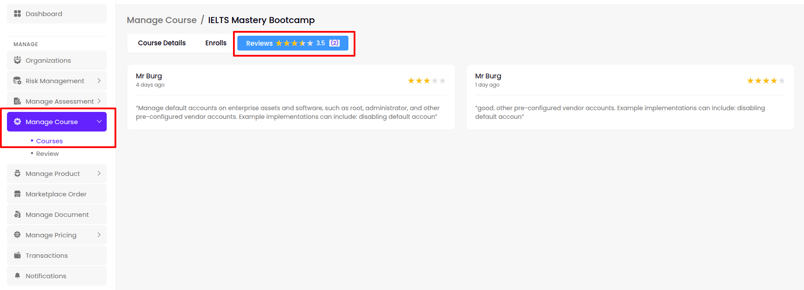Screen dimensions: 804x290
Task: Click the Notifications bell icon
Action: point(17,276)
